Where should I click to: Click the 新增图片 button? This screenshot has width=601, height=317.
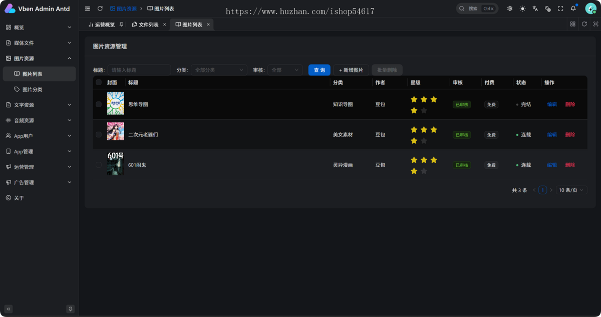click(x=351, y=70)
